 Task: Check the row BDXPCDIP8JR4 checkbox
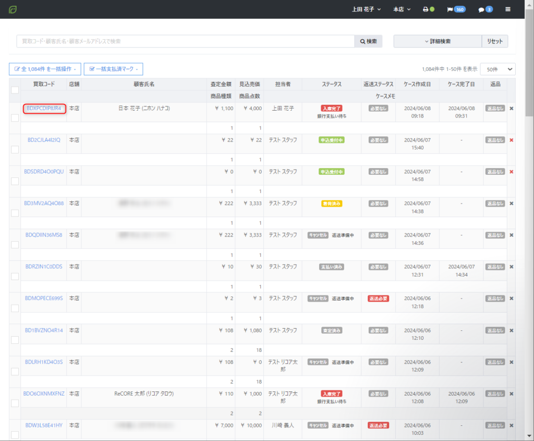click(x=15, y=118)
